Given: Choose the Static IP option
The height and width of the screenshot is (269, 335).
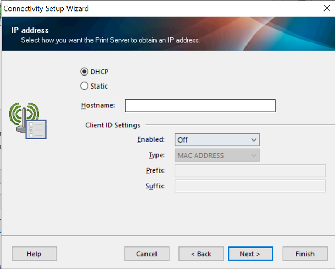Looking at the screenshot, I should [84, 86].
